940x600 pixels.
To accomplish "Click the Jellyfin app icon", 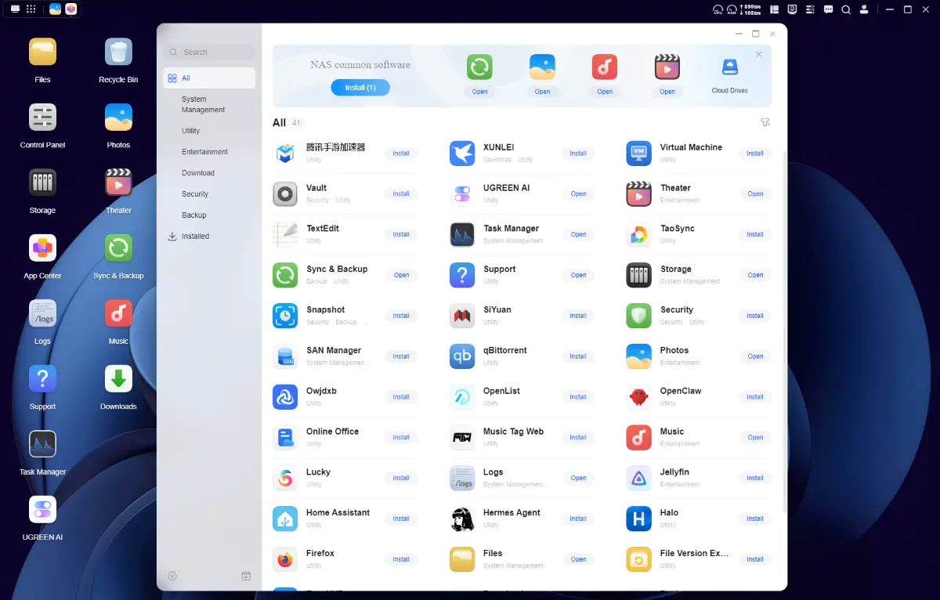I will 639,478.
